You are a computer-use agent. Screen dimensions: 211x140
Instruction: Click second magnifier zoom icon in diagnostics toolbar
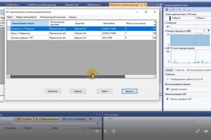tap(185, 9)
